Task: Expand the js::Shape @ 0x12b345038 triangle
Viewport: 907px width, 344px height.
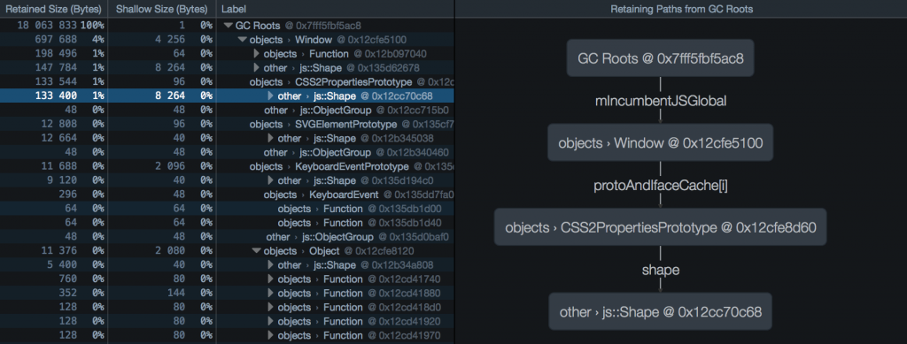Action: pos(271,139)
